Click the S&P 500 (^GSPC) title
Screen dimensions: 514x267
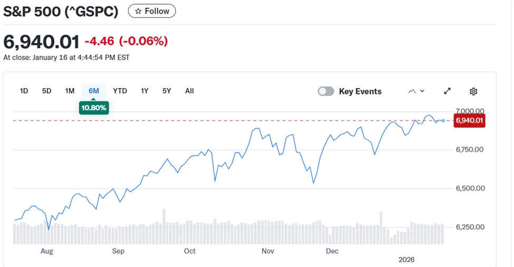click(61, 11)
